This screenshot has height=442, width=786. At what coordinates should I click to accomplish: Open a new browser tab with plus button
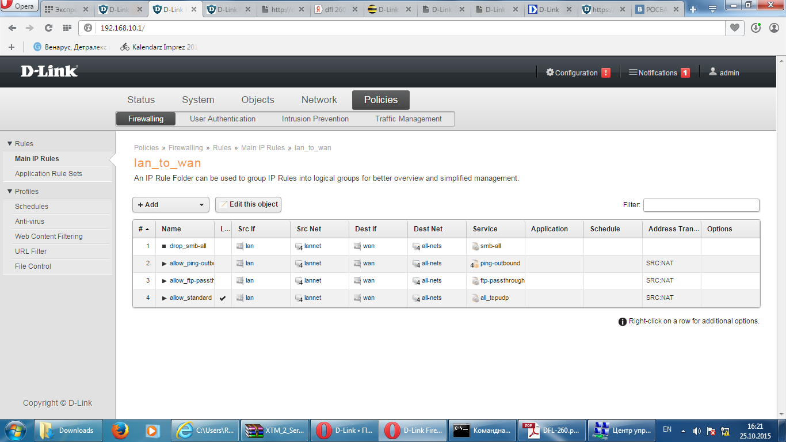[693, 9]
